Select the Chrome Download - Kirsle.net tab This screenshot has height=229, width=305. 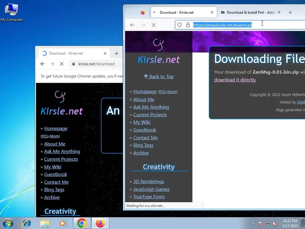74,53
